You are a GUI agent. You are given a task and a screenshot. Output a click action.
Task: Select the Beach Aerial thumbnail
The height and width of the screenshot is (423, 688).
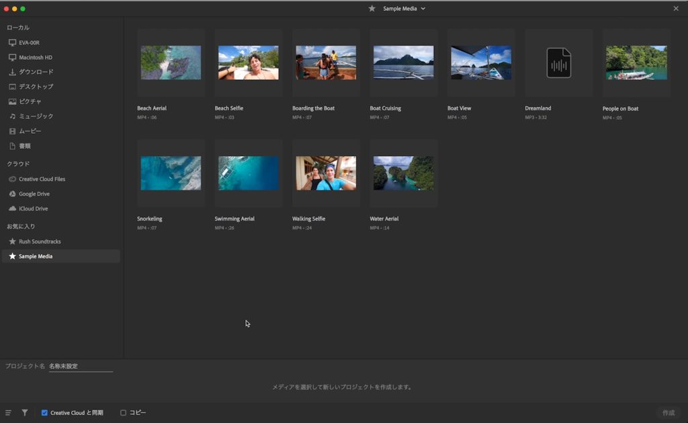click(x=171, y=63)
